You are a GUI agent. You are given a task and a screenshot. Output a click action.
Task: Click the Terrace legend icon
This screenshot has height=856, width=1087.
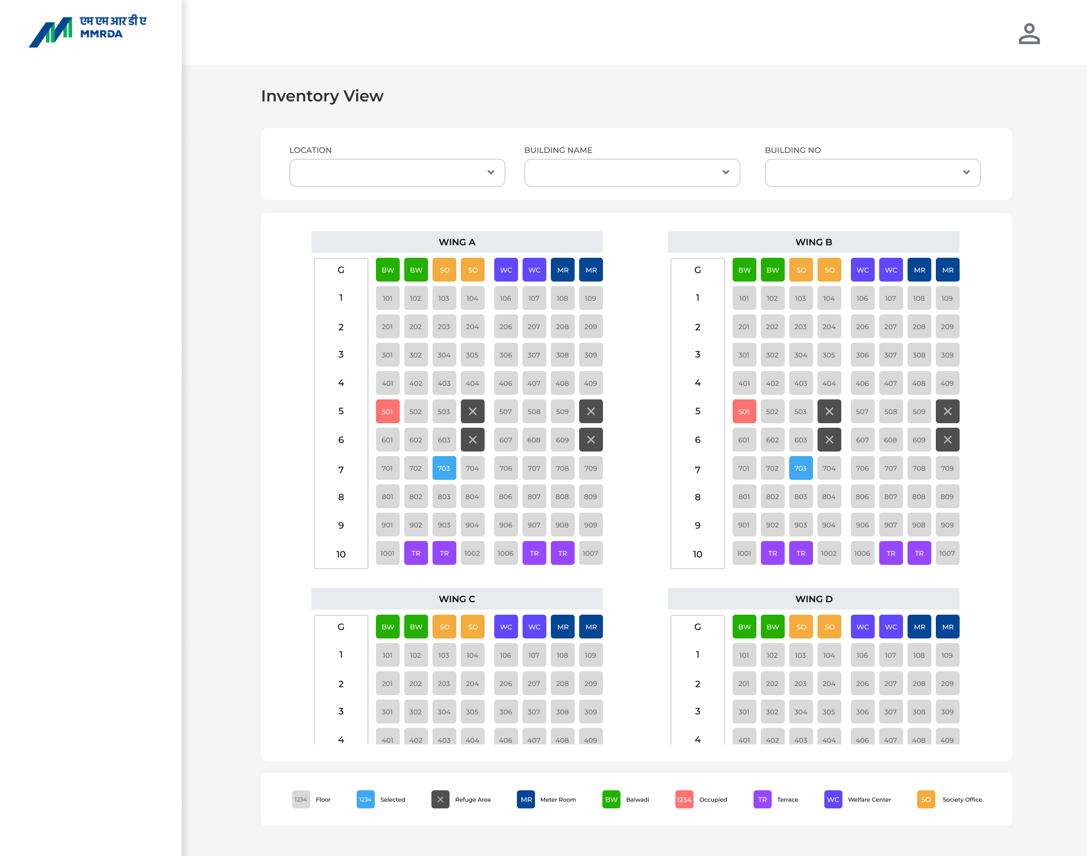pyautogui.click(x=762, y=799)
